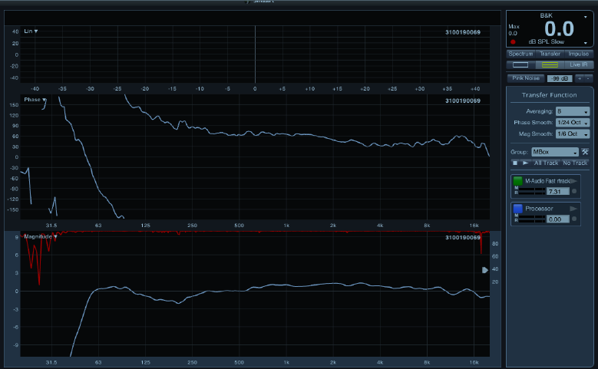
Task: Open the Phase Smooth dropdown
Action: tap(573, 123)
